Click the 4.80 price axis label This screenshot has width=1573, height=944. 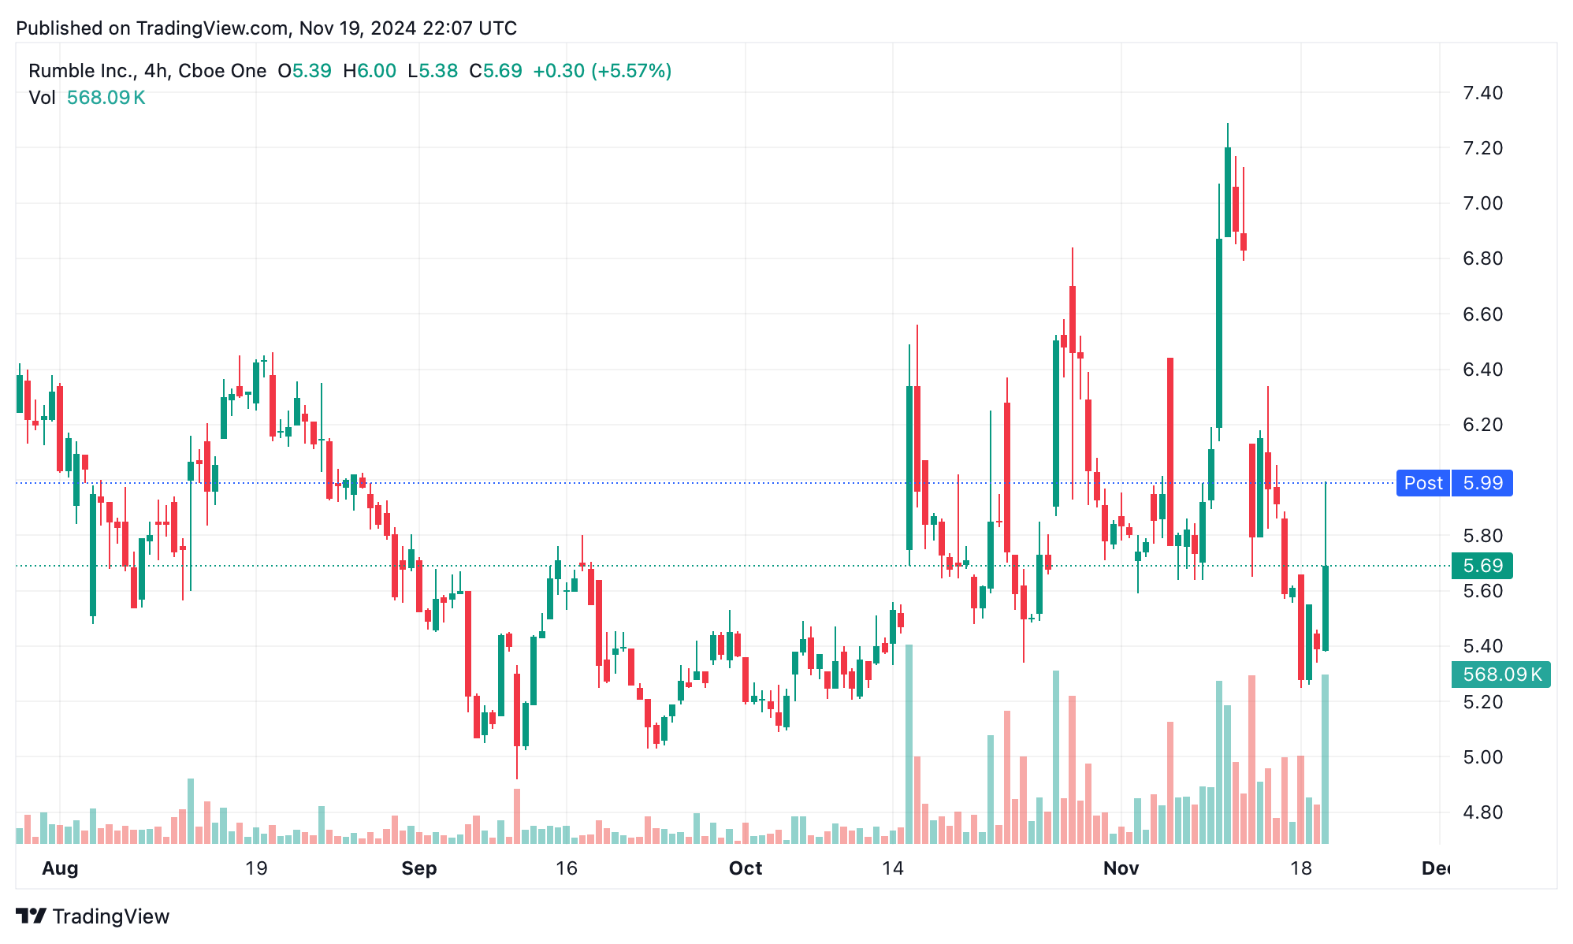click(x=1483, y=812)
